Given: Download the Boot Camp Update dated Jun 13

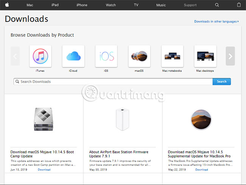Looking at the screenshot, I should pos(44,169).
